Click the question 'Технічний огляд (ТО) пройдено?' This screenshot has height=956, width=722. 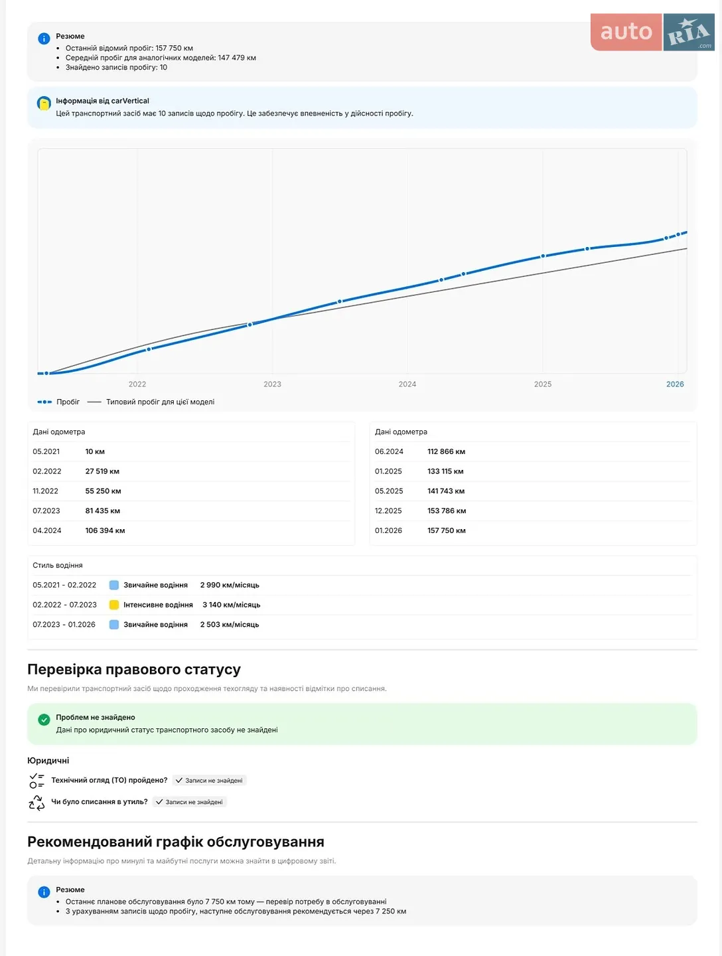click(109, 781)
